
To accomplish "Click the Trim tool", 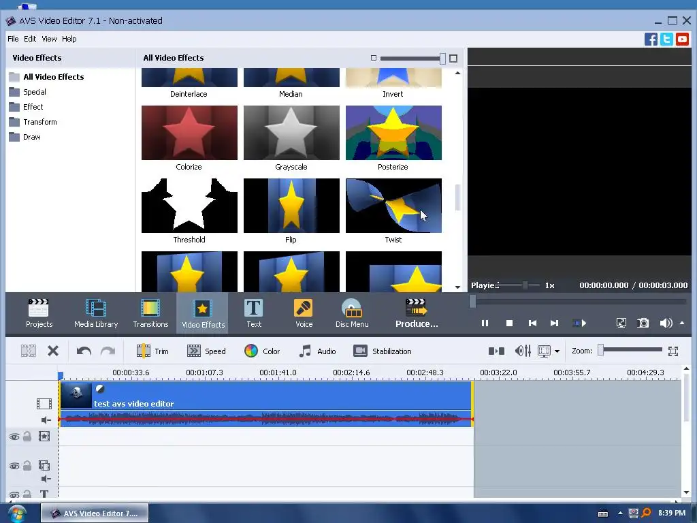I will [152, 351].
